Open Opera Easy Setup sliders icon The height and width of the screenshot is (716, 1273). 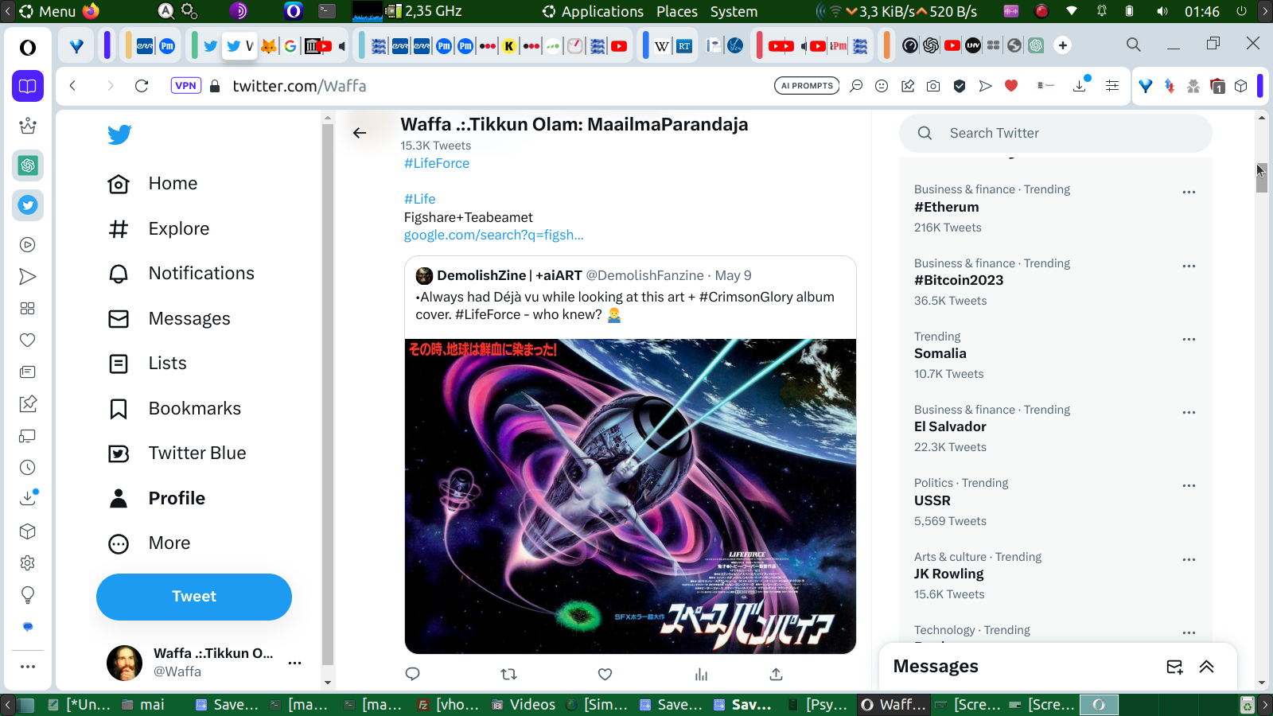[x=1112, y=86]
